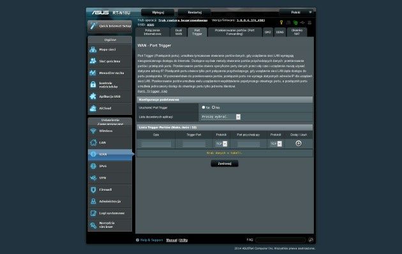
Task: Open Mapa sieci network map
Action: point(110,50)
